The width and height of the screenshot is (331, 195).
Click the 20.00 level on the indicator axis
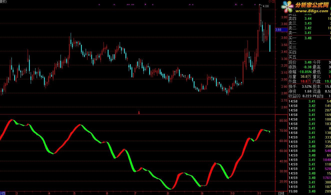283,182
